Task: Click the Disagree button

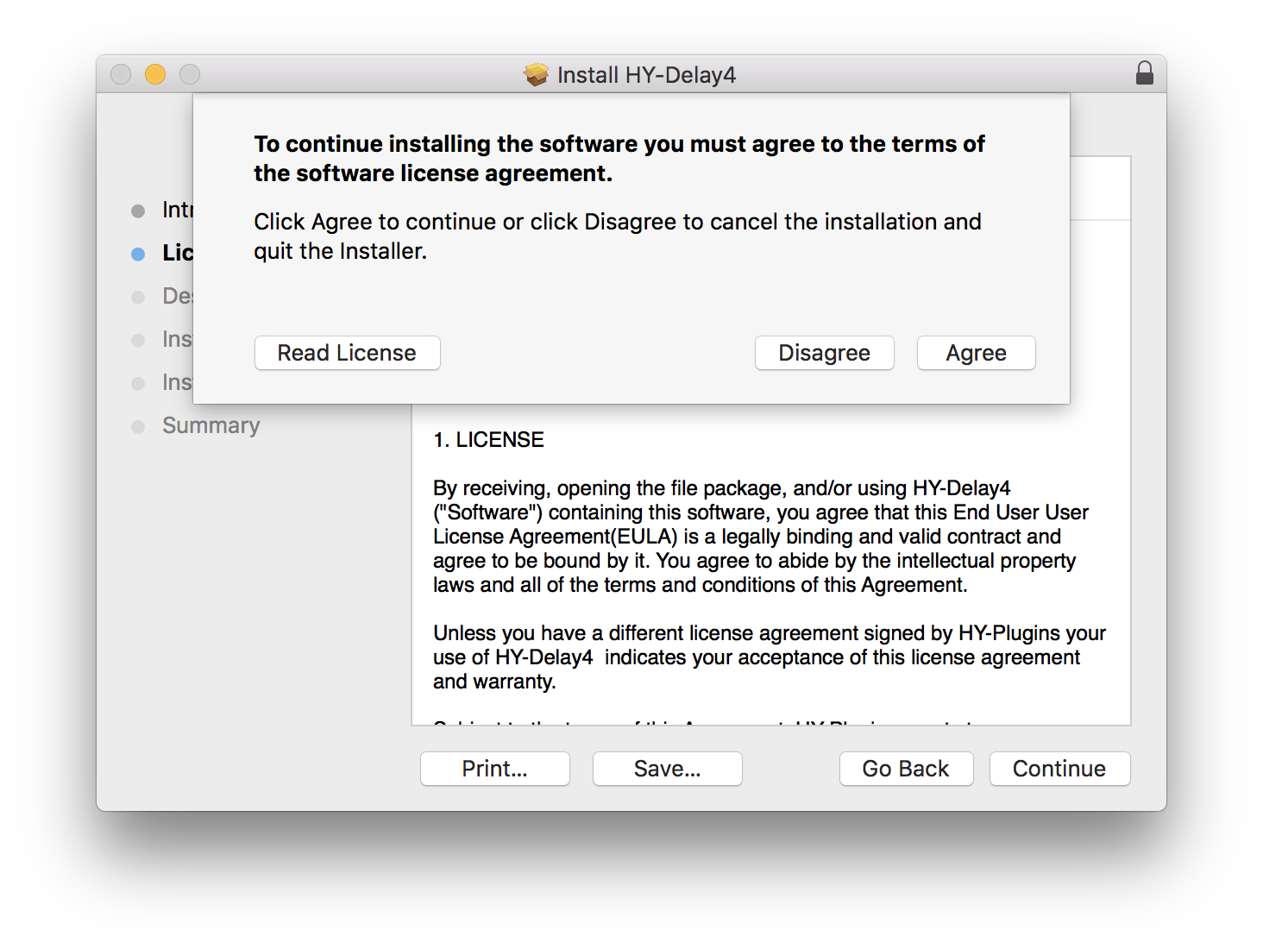Action: point(824,353)
